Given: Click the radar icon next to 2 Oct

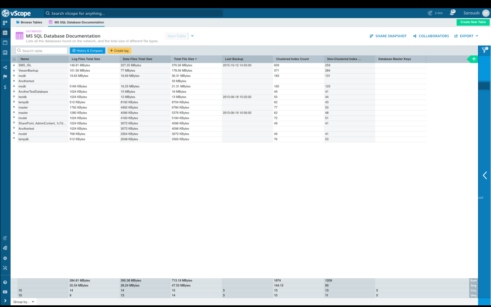Looking at the screenshot, I should (430, 13).
